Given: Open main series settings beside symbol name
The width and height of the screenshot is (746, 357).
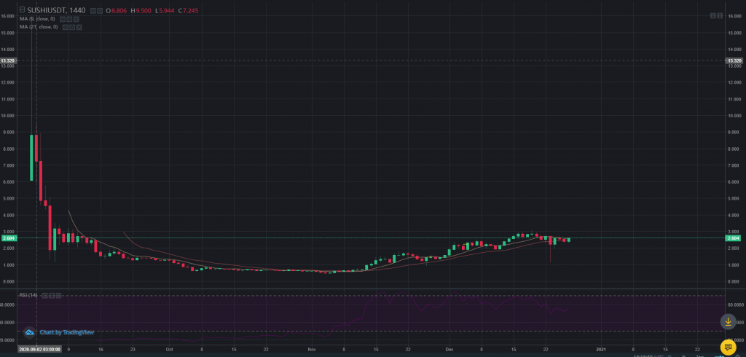Looking at the screenshot, I should [100, 11].
